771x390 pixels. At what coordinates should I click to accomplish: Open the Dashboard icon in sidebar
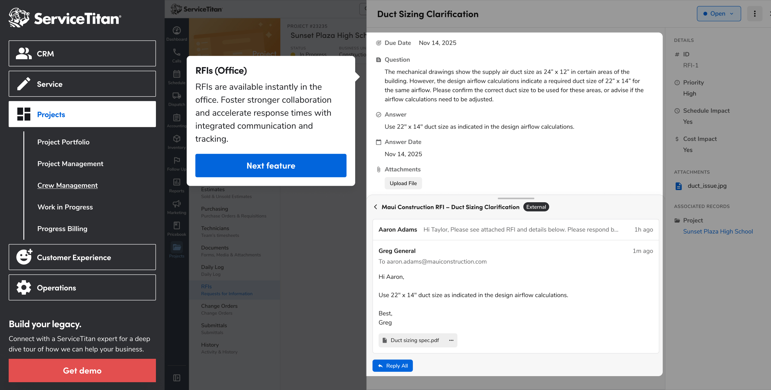[x=177, y=31]
